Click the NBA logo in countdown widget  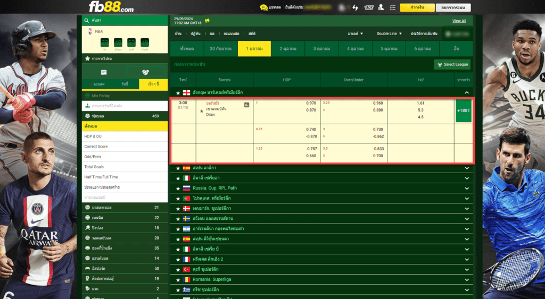90,31
